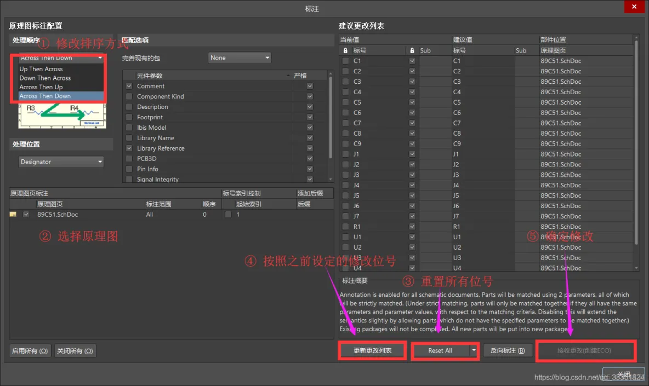Enable the Library Name parameter checkbox
The image size is (649, 386).
point(129,137)
